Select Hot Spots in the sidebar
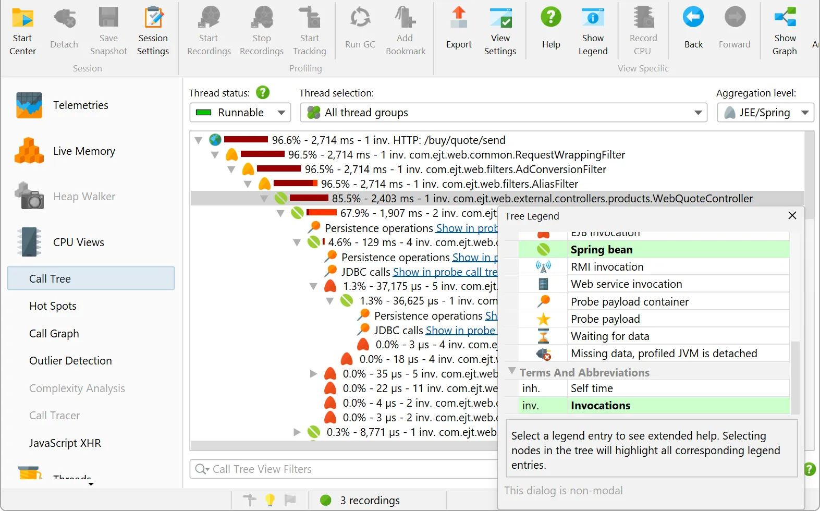The height and width of the screenshot is (511, 820). 53,306
